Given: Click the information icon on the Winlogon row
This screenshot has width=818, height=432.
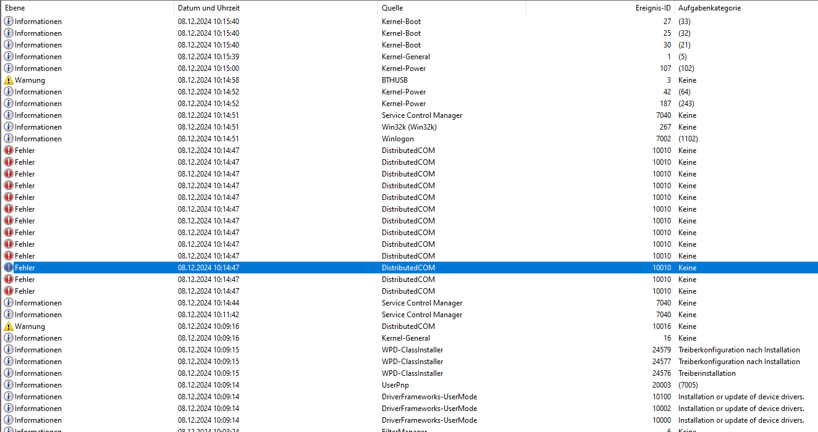Looking at the screenshot, I should click(x=7, y=138).
